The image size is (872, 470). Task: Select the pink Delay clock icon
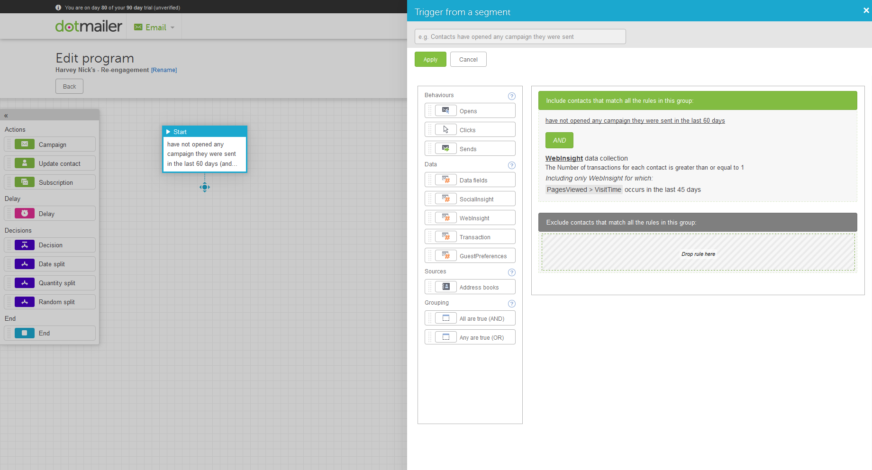click(x=25, y=213)
